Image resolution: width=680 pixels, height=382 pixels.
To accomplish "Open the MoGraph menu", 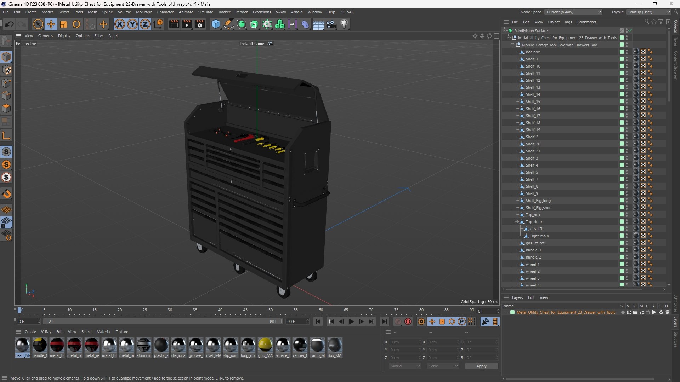I will [144, 12].
